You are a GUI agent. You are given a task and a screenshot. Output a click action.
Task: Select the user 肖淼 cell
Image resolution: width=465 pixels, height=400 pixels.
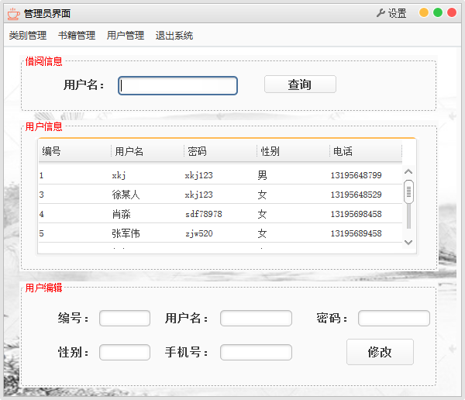(x=122, y=214)
